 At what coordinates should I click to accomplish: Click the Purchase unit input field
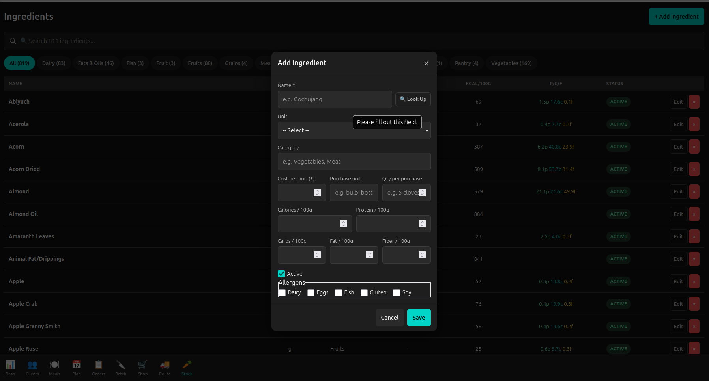click(x=354, y=193)
